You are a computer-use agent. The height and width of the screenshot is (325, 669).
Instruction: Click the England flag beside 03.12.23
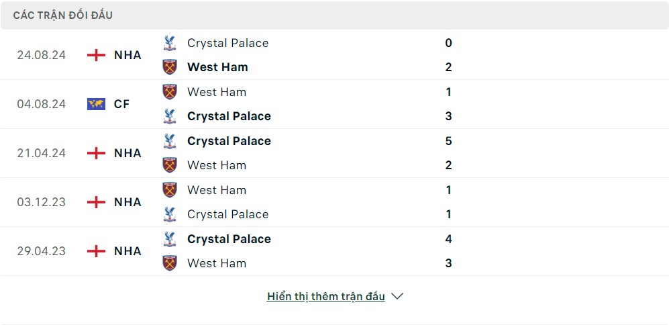click(x=96, y=202)
